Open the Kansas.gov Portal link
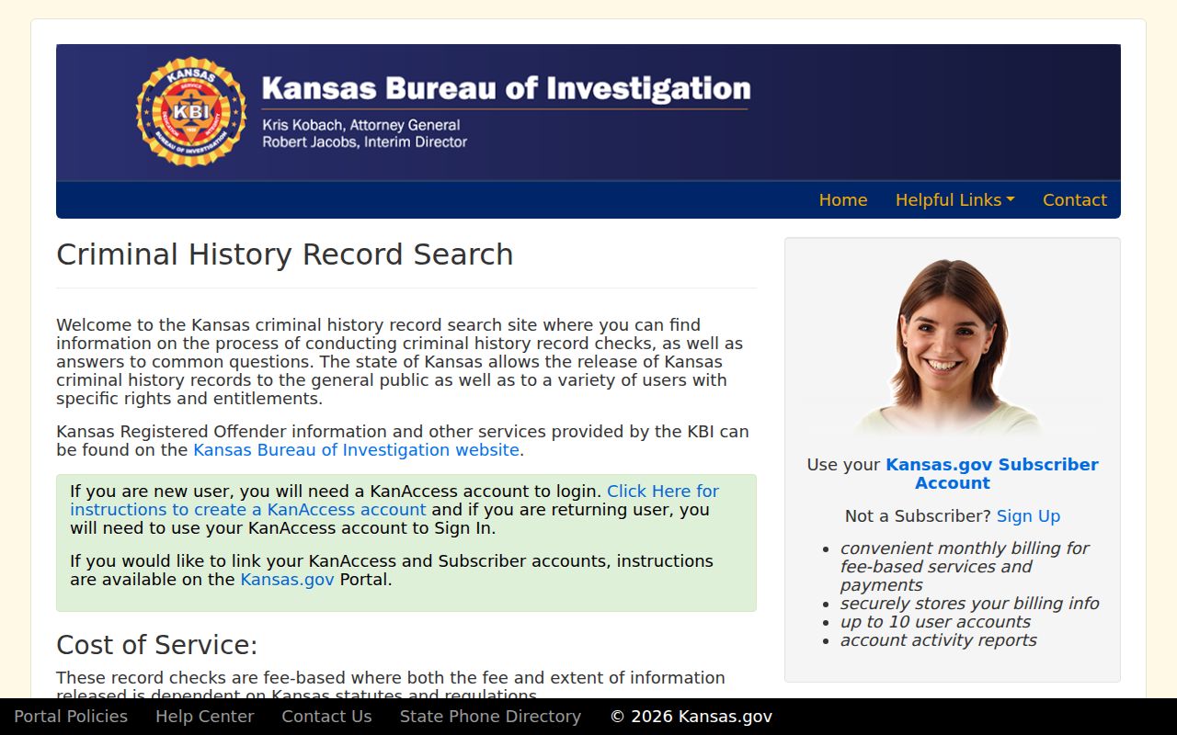 tap(287, 580)
